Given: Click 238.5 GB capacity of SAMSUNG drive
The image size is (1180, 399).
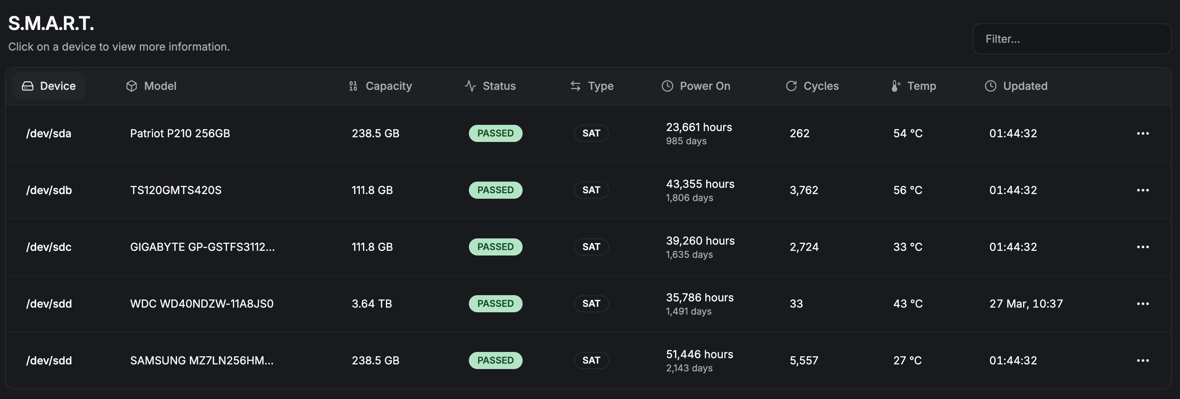Looking at the screenshot, I should click(x=376, y=360).
